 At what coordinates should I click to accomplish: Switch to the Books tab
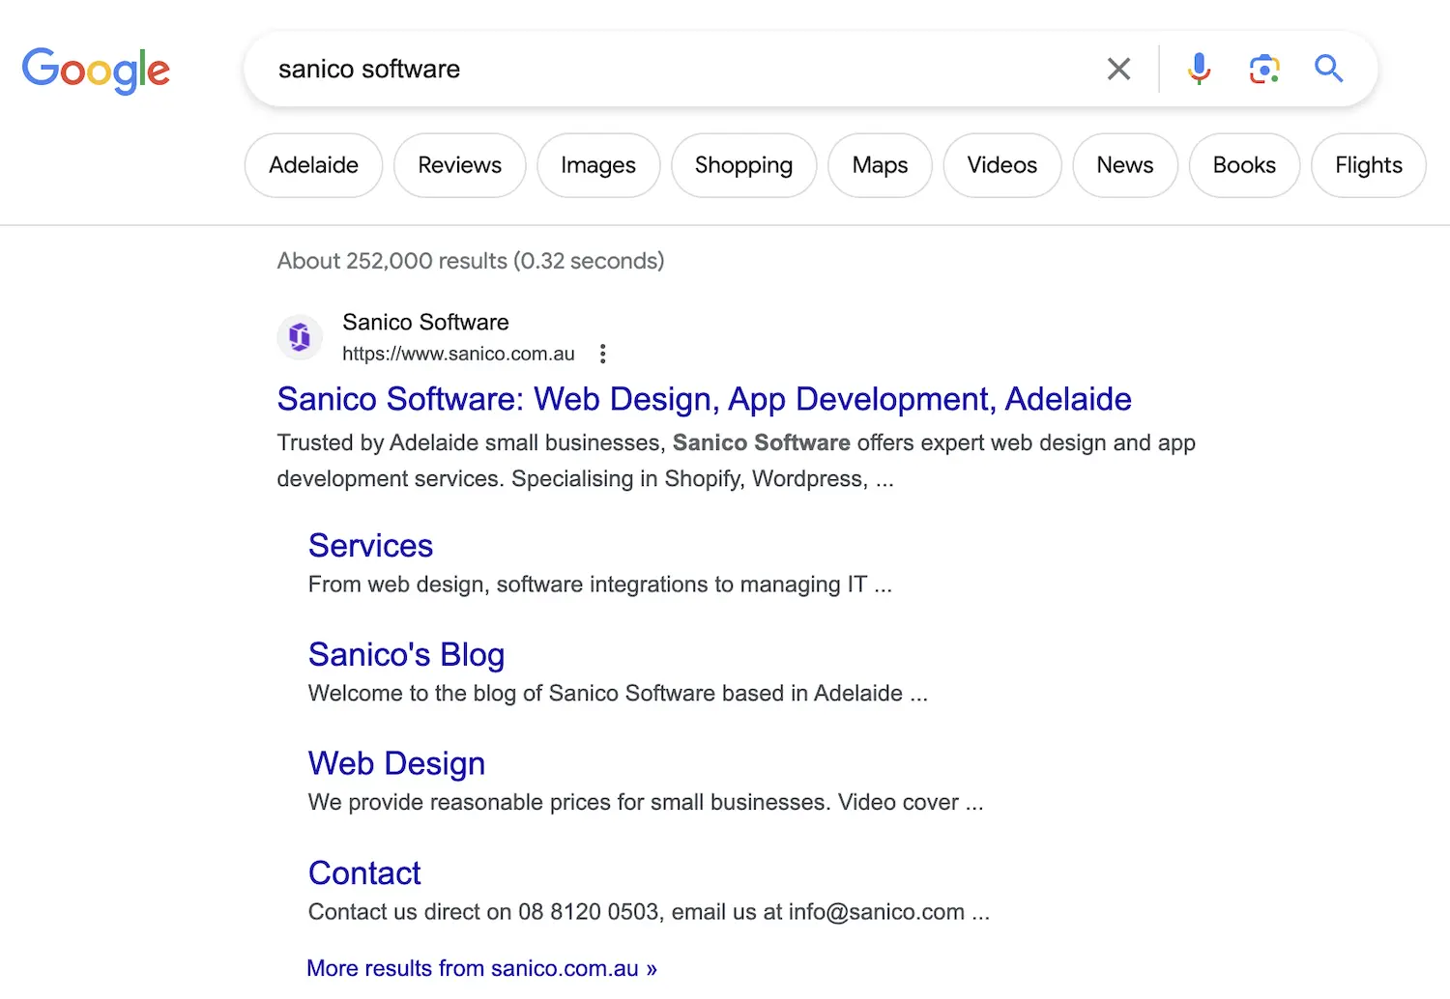click(x=1244, y=165)
